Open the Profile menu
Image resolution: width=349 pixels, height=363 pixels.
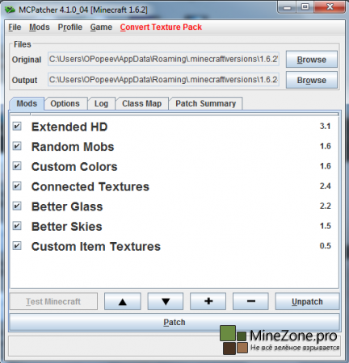click(x=70, y=27)
